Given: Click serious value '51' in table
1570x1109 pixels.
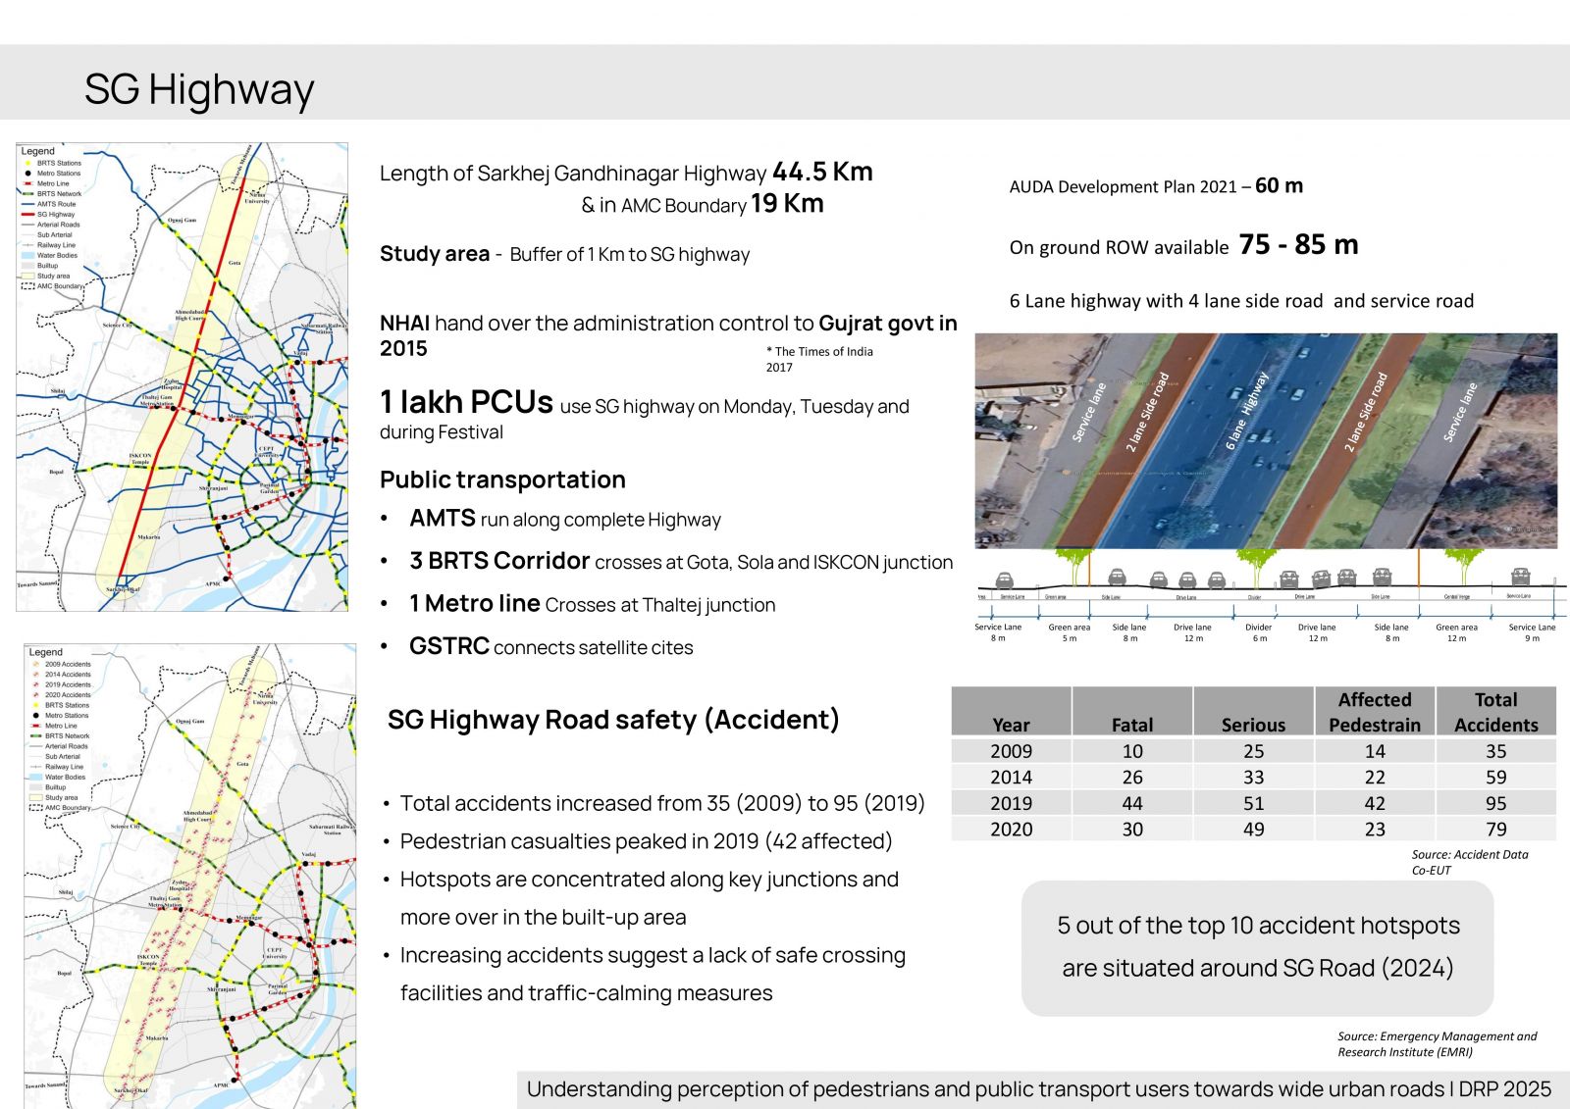Looking at the screenshot, I should [1253, 803].
